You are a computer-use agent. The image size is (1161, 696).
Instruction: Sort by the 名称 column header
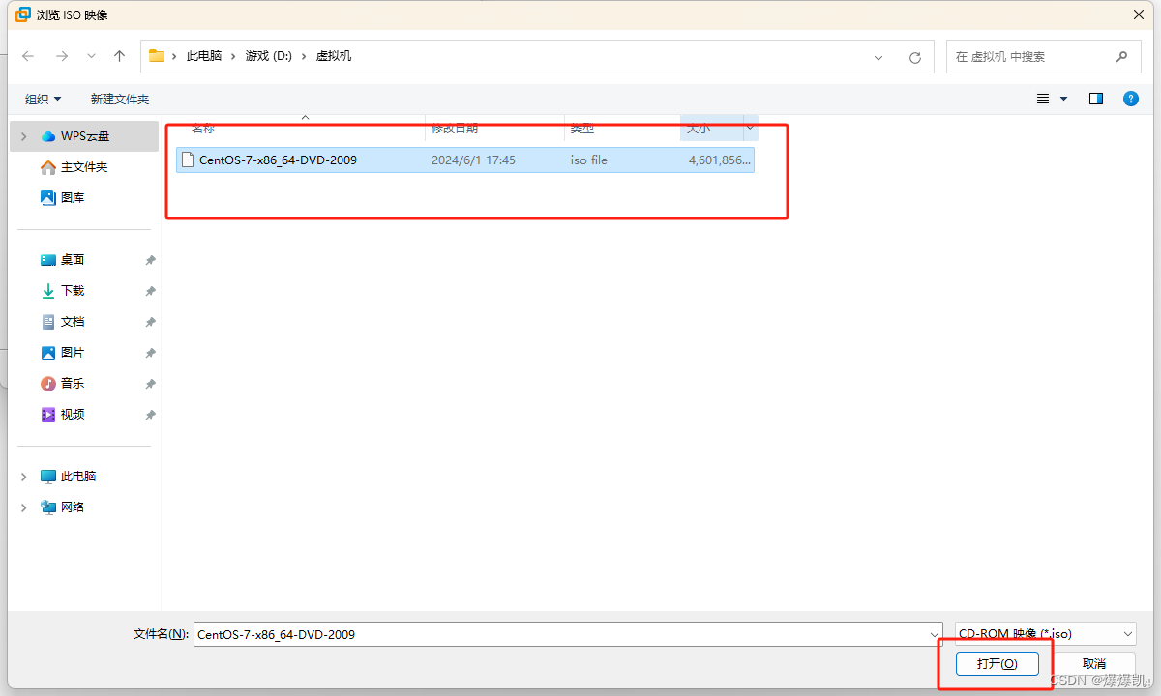click(301, 128)
